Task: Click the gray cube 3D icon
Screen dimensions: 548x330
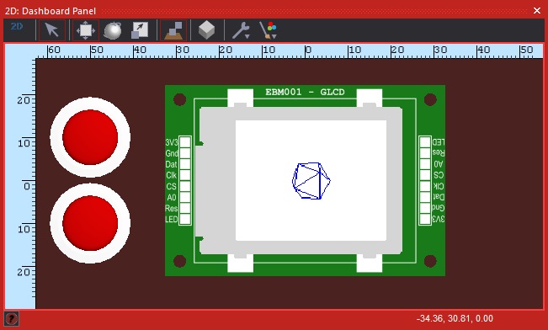Action: [x=206, y=30]
